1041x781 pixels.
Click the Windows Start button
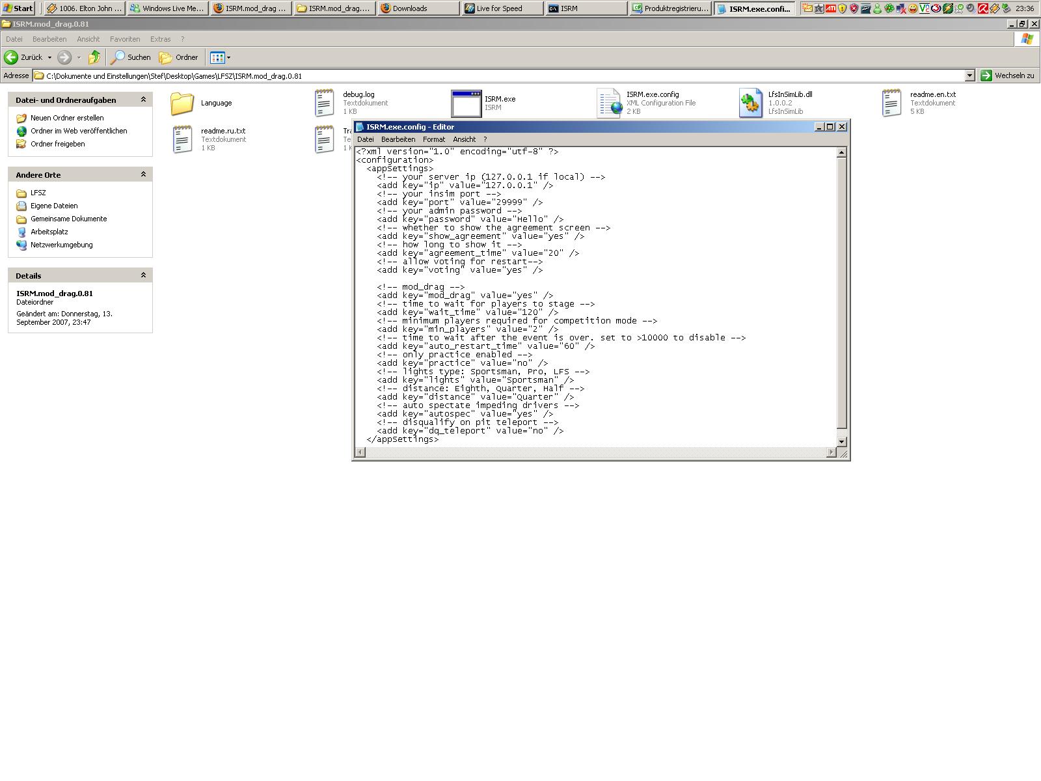pos(18,8)
